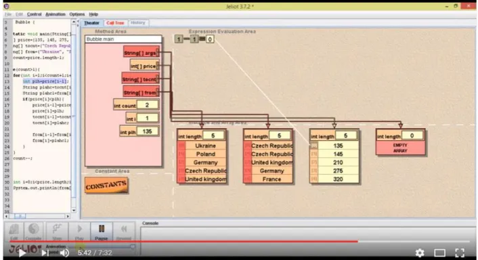Open the Edit menu
Viewport: 478px width, 260px height.
tap(19, 14)
